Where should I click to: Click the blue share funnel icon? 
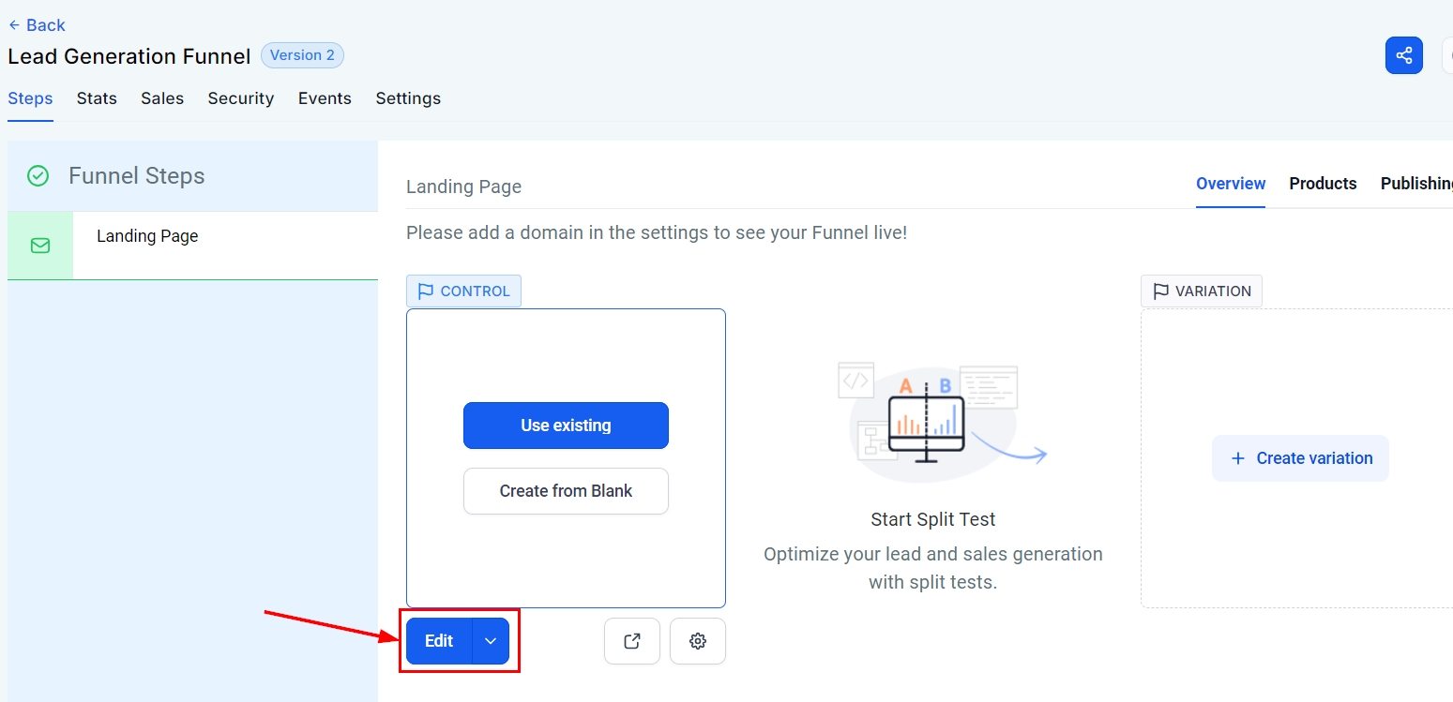coord(1403,55)
